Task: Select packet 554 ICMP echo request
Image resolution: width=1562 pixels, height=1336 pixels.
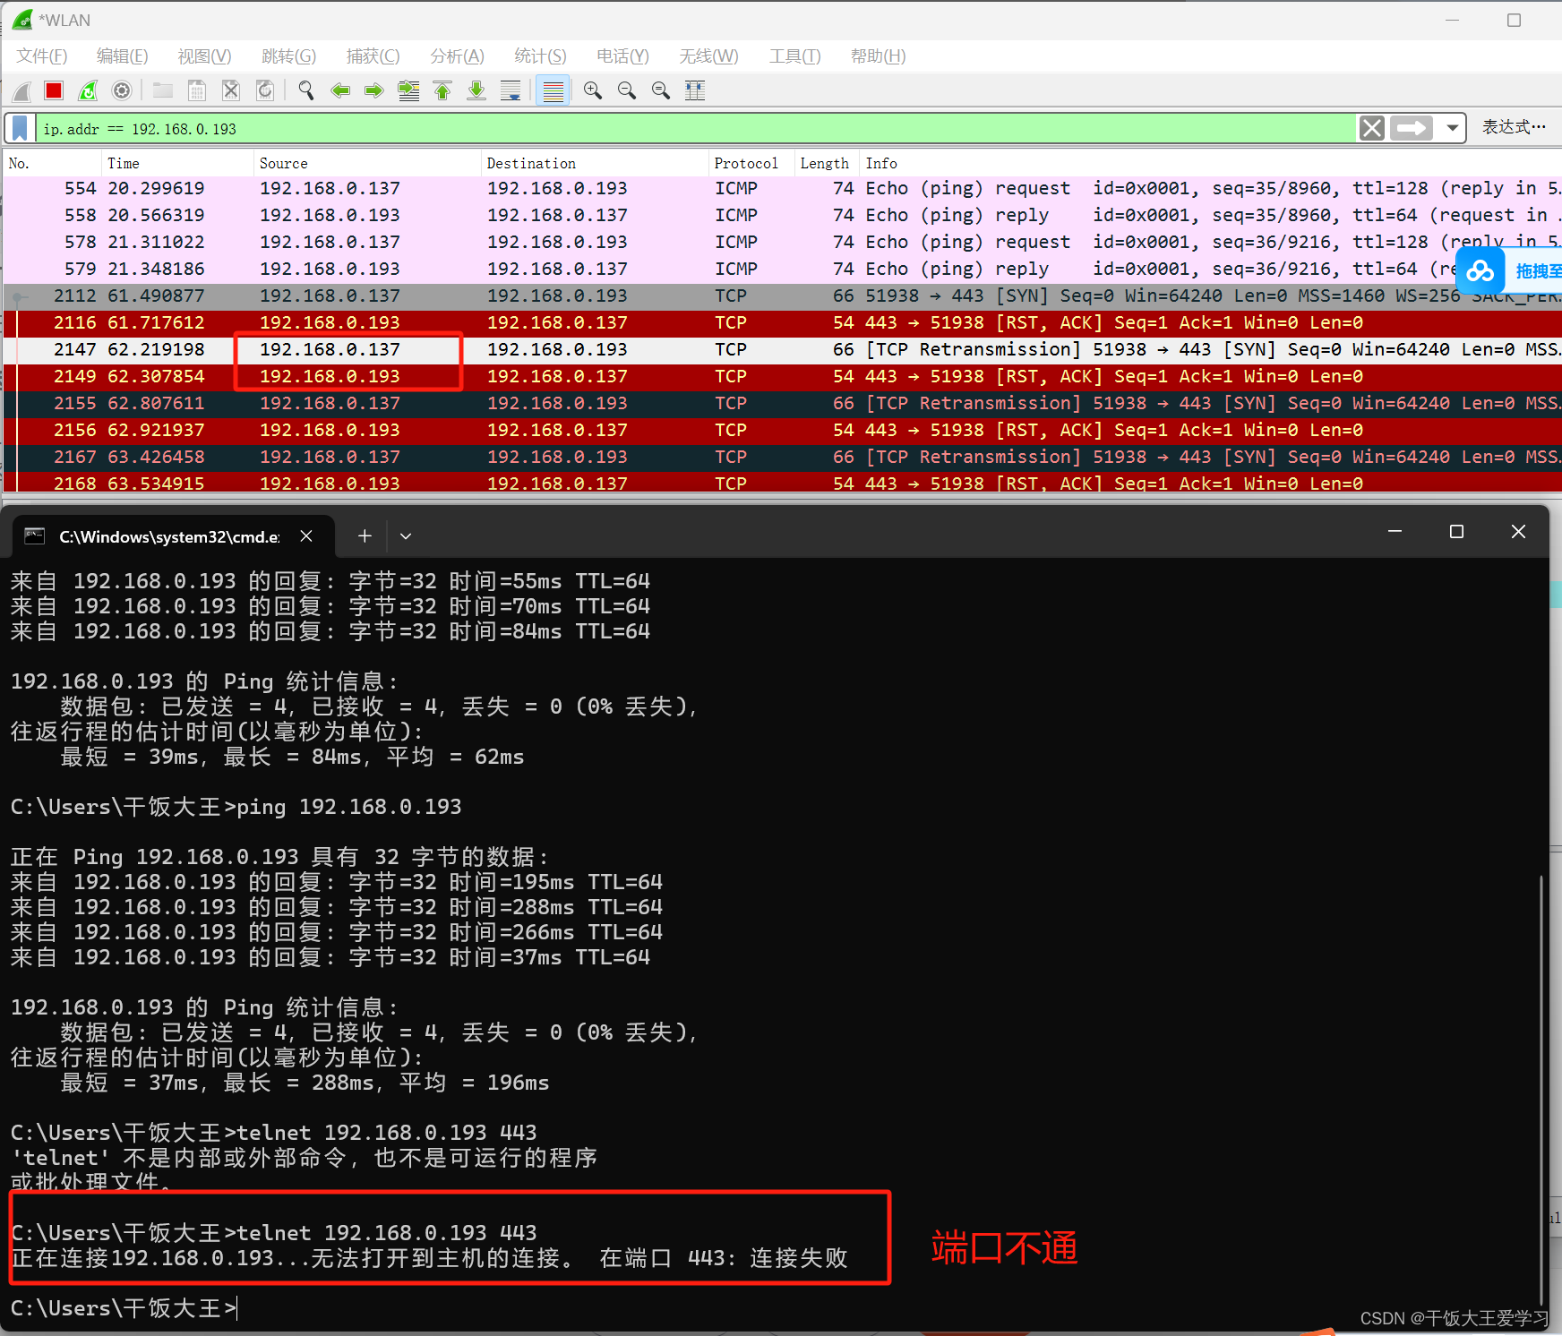Action: pyautogui.click(x=782, y=189)
